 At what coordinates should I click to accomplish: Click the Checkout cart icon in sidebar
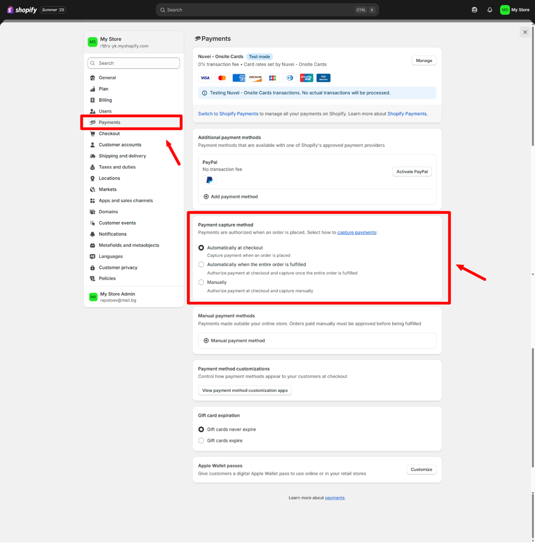[93, 134]
